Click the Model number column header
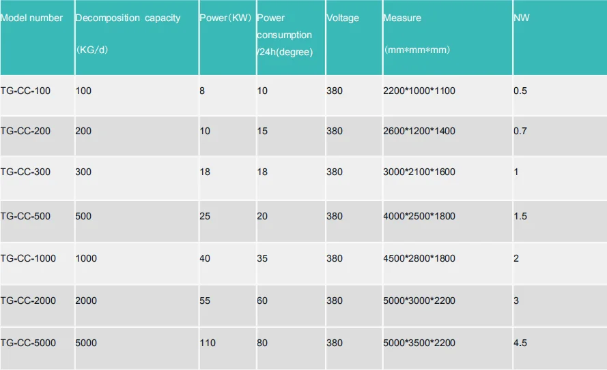607x370 pixels. [x=31, y=18]
